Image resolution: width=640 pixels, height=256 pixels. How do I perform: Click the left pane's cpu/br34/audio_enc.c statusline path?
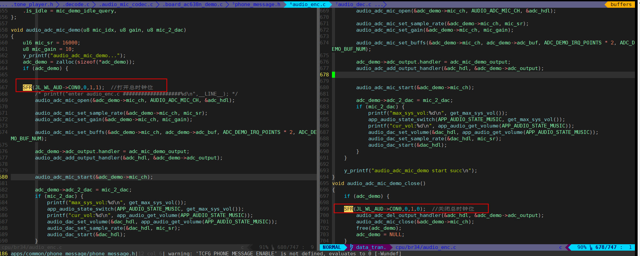(x=32, y=247)
